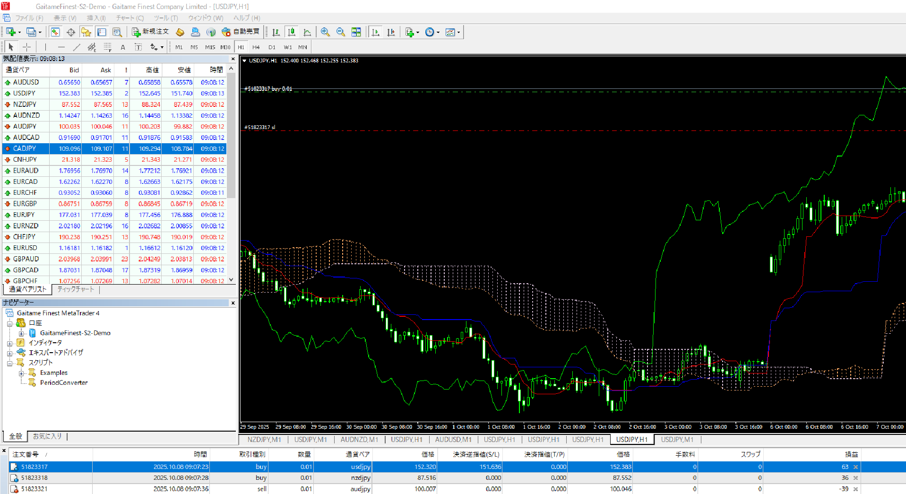Click the tile windows icon
906x494 pixels.
[356, 32]
